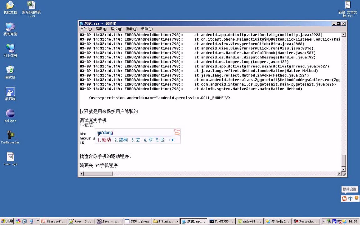This screenshot has height=225, width=360.
Task: Click Notepad vertical scrollbar down arrow
Action: 343,169
